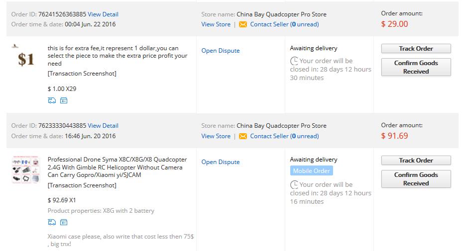The height and width of the screenshot is (251, 464).
Task: Confirm Goods Received for the $29.00 order
Action: click(x=416, y=67)
